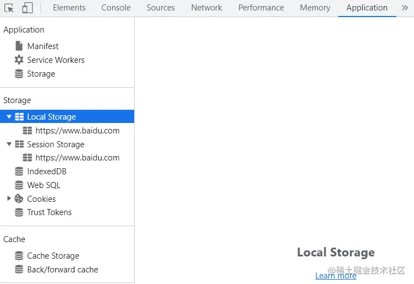This screenshot has width=414, height=284.
Task: Click the Back/forward cache database icon
Action: pos(19,269)
